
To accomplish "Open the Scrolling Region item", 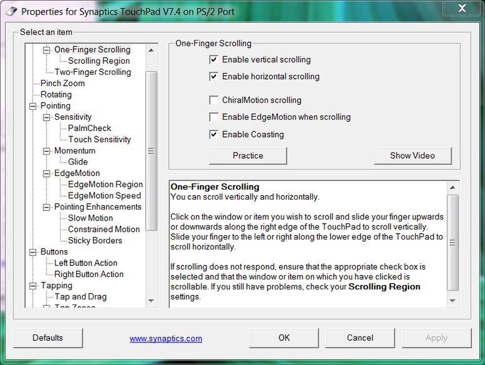I will pos(99,61).
